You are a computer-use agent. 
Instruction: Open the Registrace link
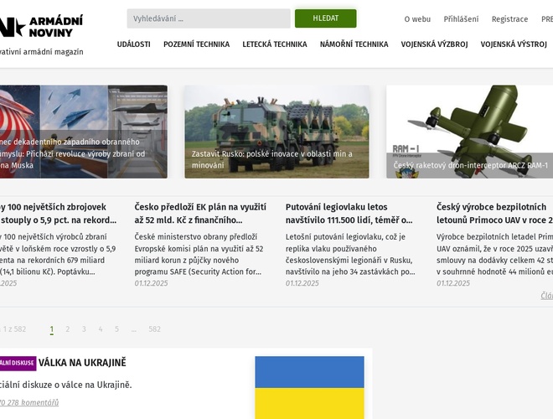[x=509, y=19]
